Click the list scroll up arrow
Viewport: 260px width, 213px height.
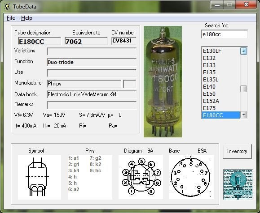(243, 51)
